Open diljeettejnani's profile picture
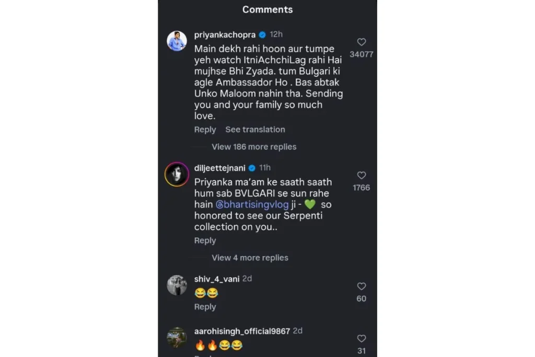Screen dimensions: 535x357 [x=177, y=174]
